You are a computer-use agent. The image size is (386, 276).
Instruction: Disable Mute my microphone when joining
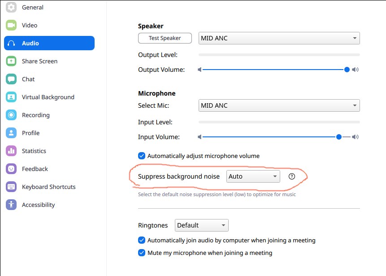pyautogui.click(x=142, y=253)
